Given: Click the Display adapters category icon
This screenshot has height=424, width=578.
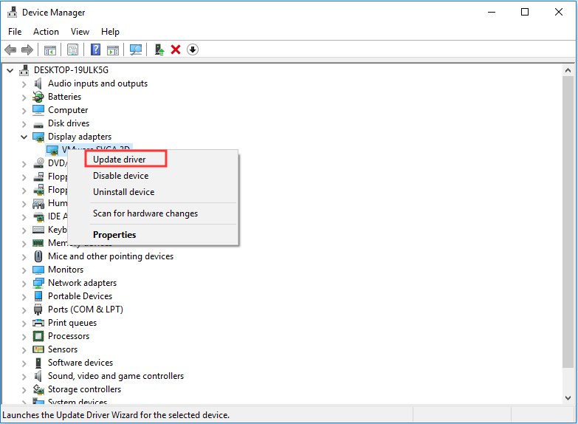Looking at the screenshot, I should coord(38,137).
